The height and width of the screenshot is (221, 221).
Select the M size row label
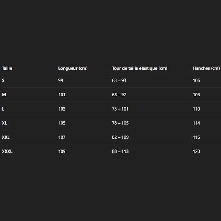pos(4,95)
